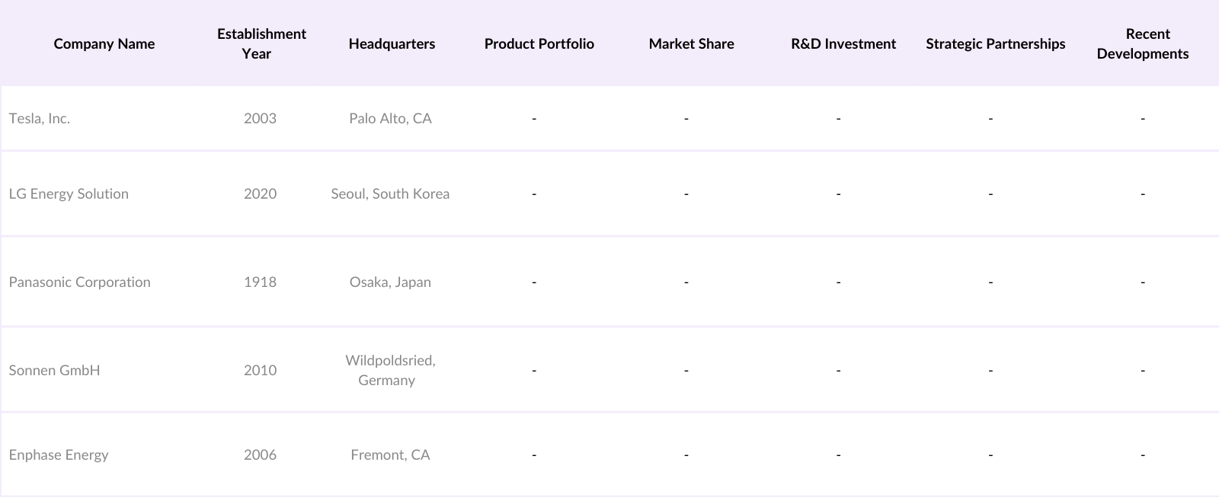Screen dimensions: 1219x497
Task: Select the Tesla, Inc. cell
Action: [40, 118]
